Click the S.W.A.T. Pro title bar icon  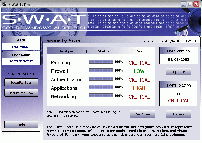coord(4,4)
